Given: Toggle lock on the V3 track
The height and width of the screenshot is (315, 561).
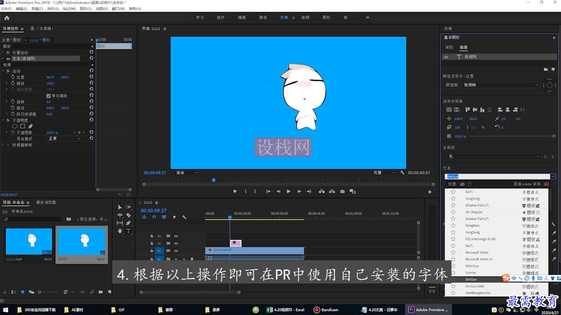Looking at the screenshot, I should [x=152, y=236].
